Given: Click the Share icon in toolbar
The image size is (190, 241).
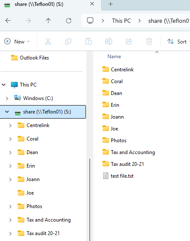Looking at the screenshot, I should click(129, 41).
